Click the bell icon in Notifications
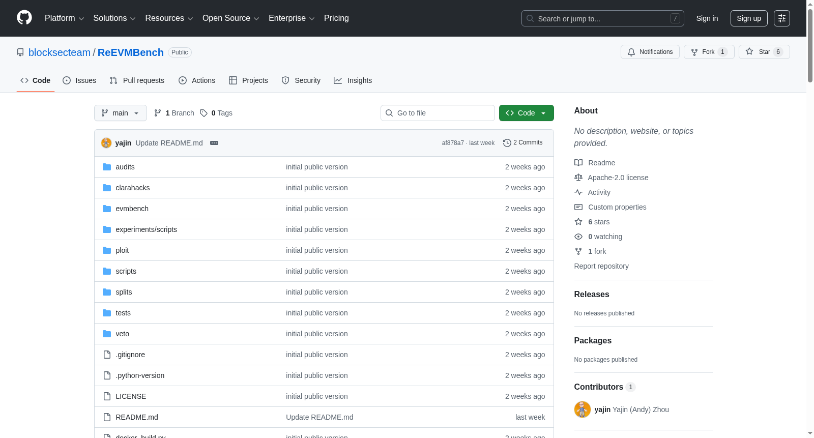The height and width of the screenshot is (438, 814). click(x=631, y=52)
